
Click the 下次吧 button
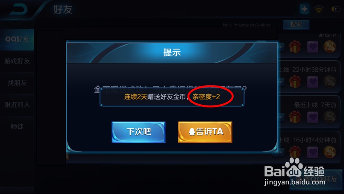pyautogui.click(x=138, y=132)
